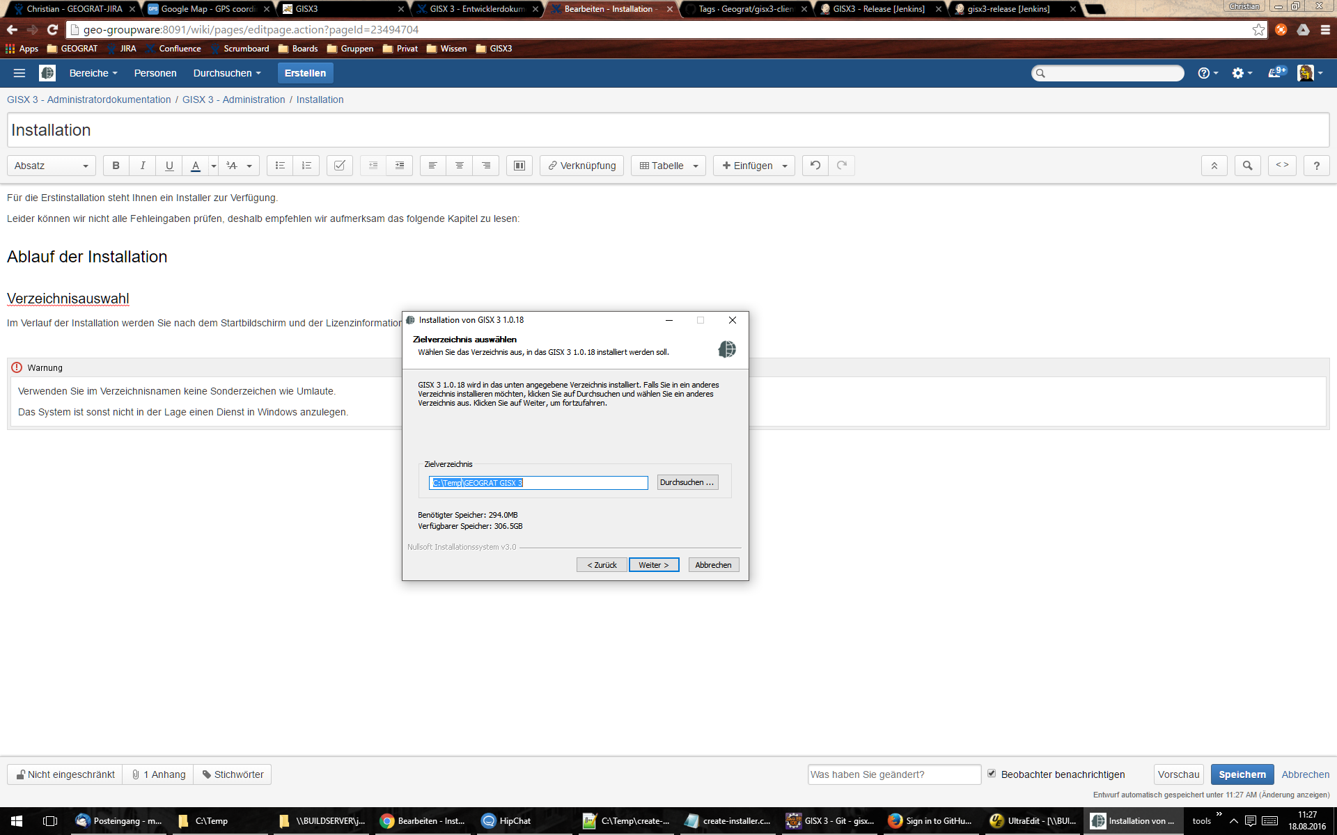Align text right
Viewport: 1337px width, 835px height.
point(486,166)
